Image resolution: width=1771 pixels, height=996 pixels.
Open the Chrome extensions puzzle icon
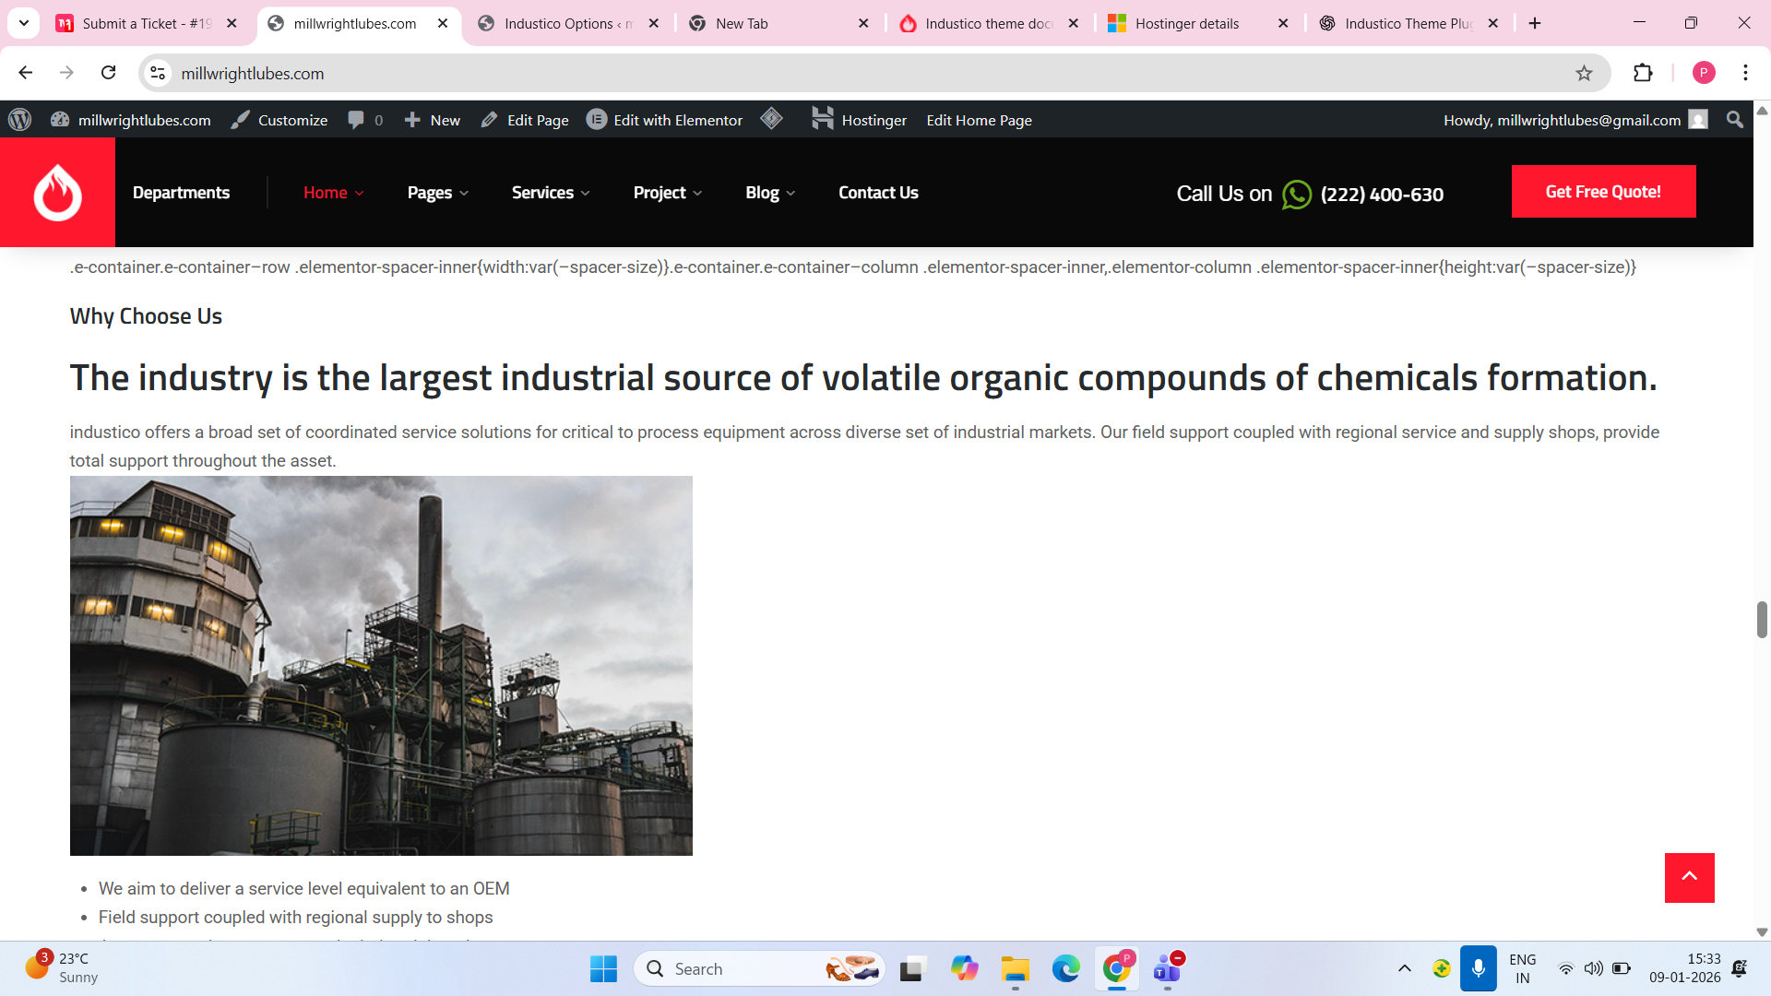(x=1643, y=73)
